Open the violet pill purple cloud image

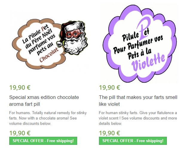coord(139,44)
